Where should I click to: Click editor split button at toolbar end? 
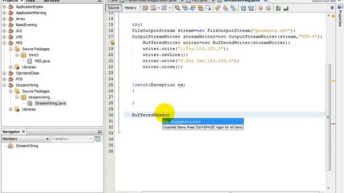pos(332,8)
